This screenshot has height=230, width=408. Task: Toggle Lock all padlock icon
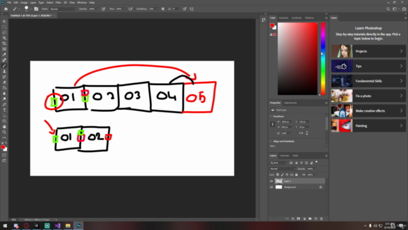[x=296, y=174]
